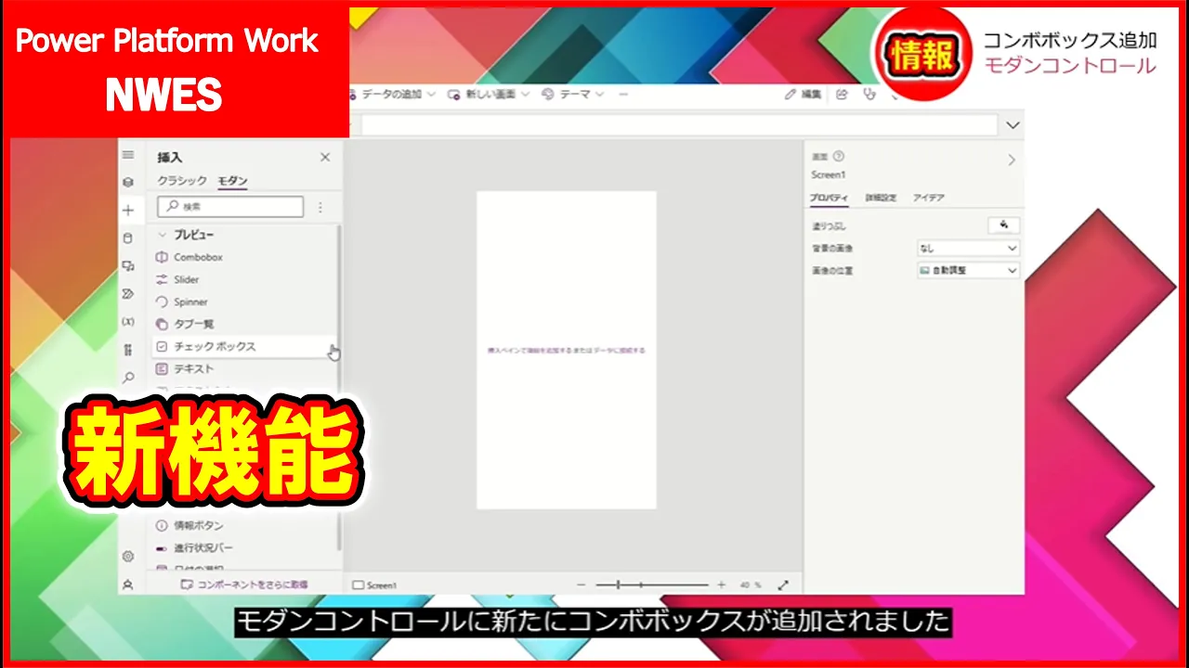Select the Insert plus icon in rail

pos(128,211)
